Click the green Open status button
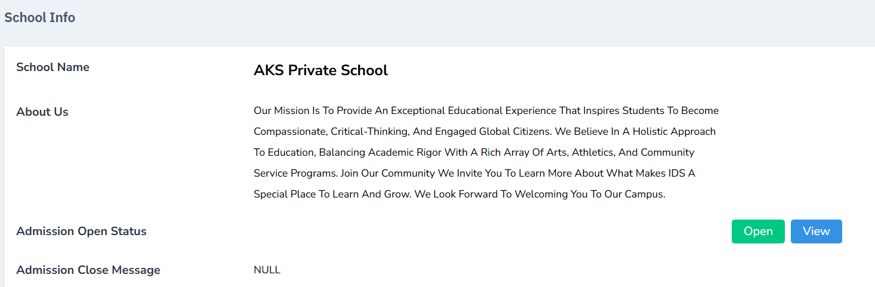 pyautogui.click(x=758, y=232)
